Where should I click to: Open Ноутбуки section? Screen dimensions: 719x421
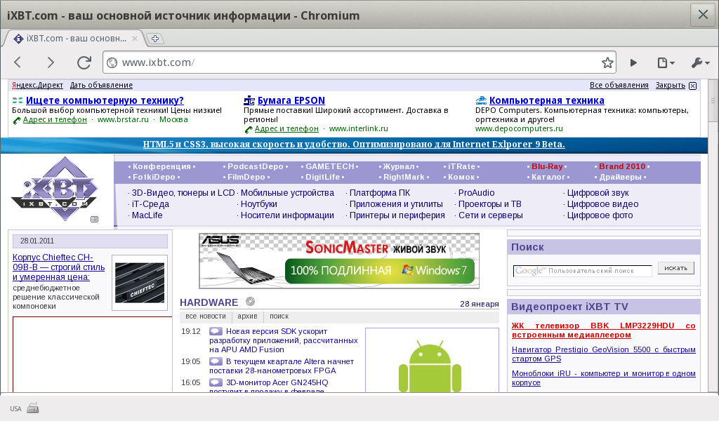coord(258,204)
